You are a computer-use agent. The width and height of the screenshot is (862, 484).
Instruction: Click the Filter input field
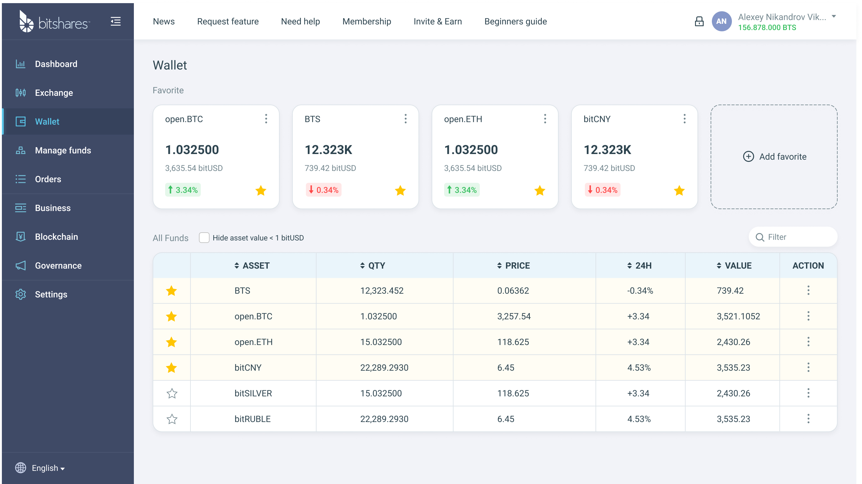793,237
